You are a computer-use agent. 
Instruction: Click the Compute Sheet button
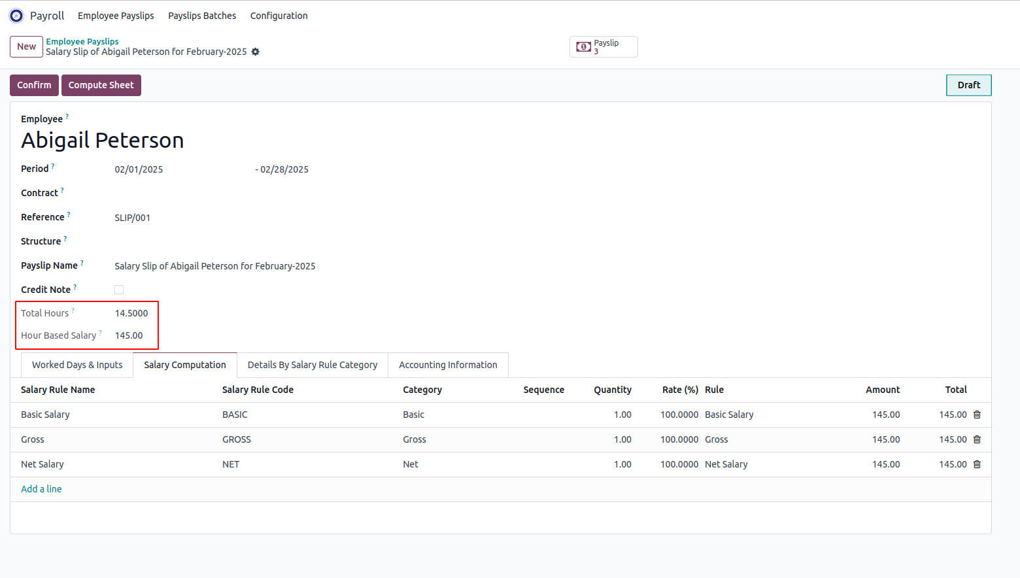point(101,85)
